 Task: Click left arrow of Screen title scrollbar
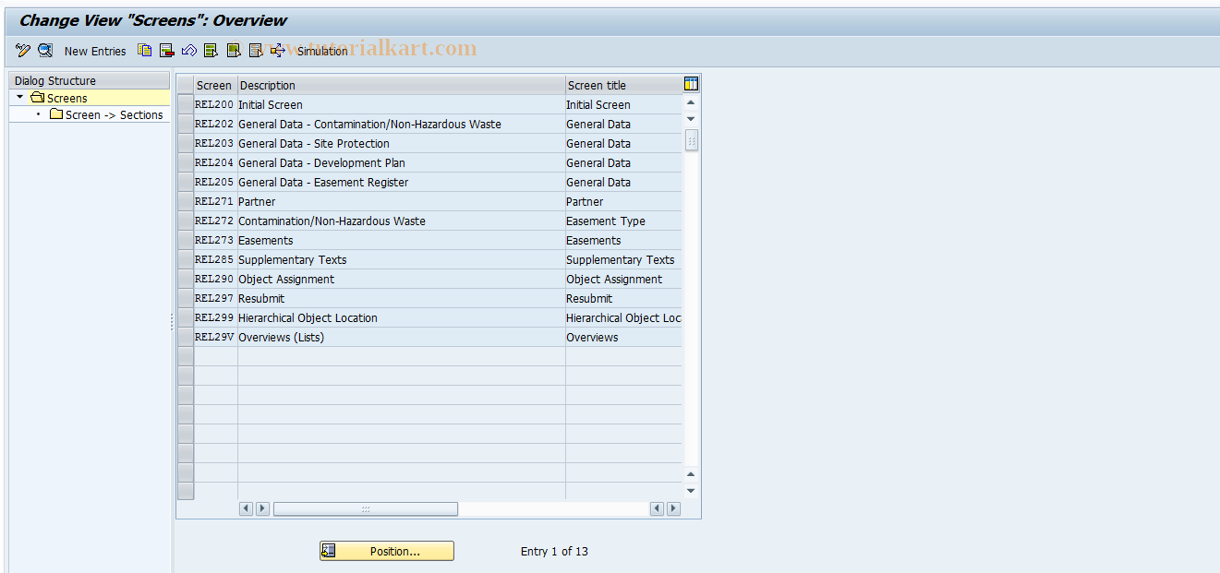657,508
